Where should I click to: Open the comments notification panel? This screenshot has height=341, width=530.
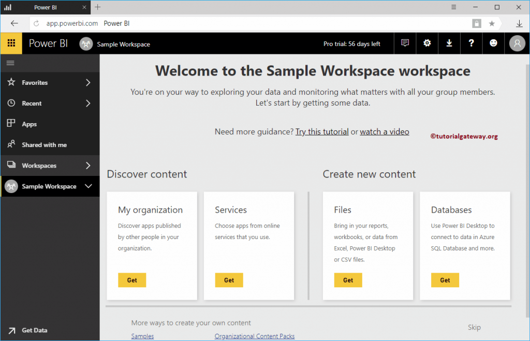(x=405, y=43)
